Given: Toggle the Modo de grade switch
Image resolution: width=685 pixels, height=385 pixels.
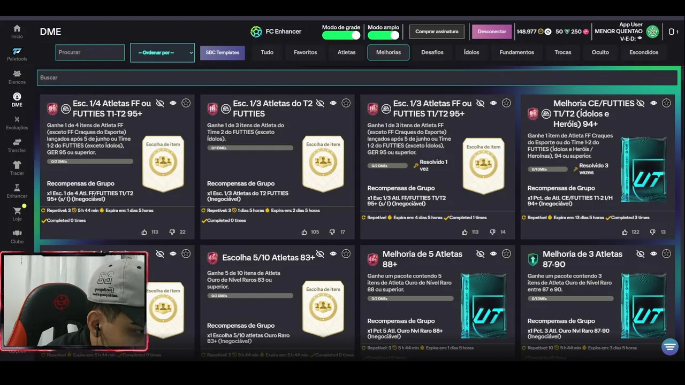Looking at the screenshot, I should (341, 35).
